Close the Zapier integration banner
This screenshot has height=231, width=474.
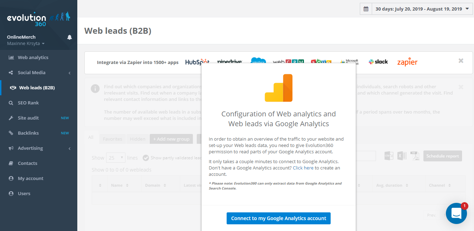[461, 61]
